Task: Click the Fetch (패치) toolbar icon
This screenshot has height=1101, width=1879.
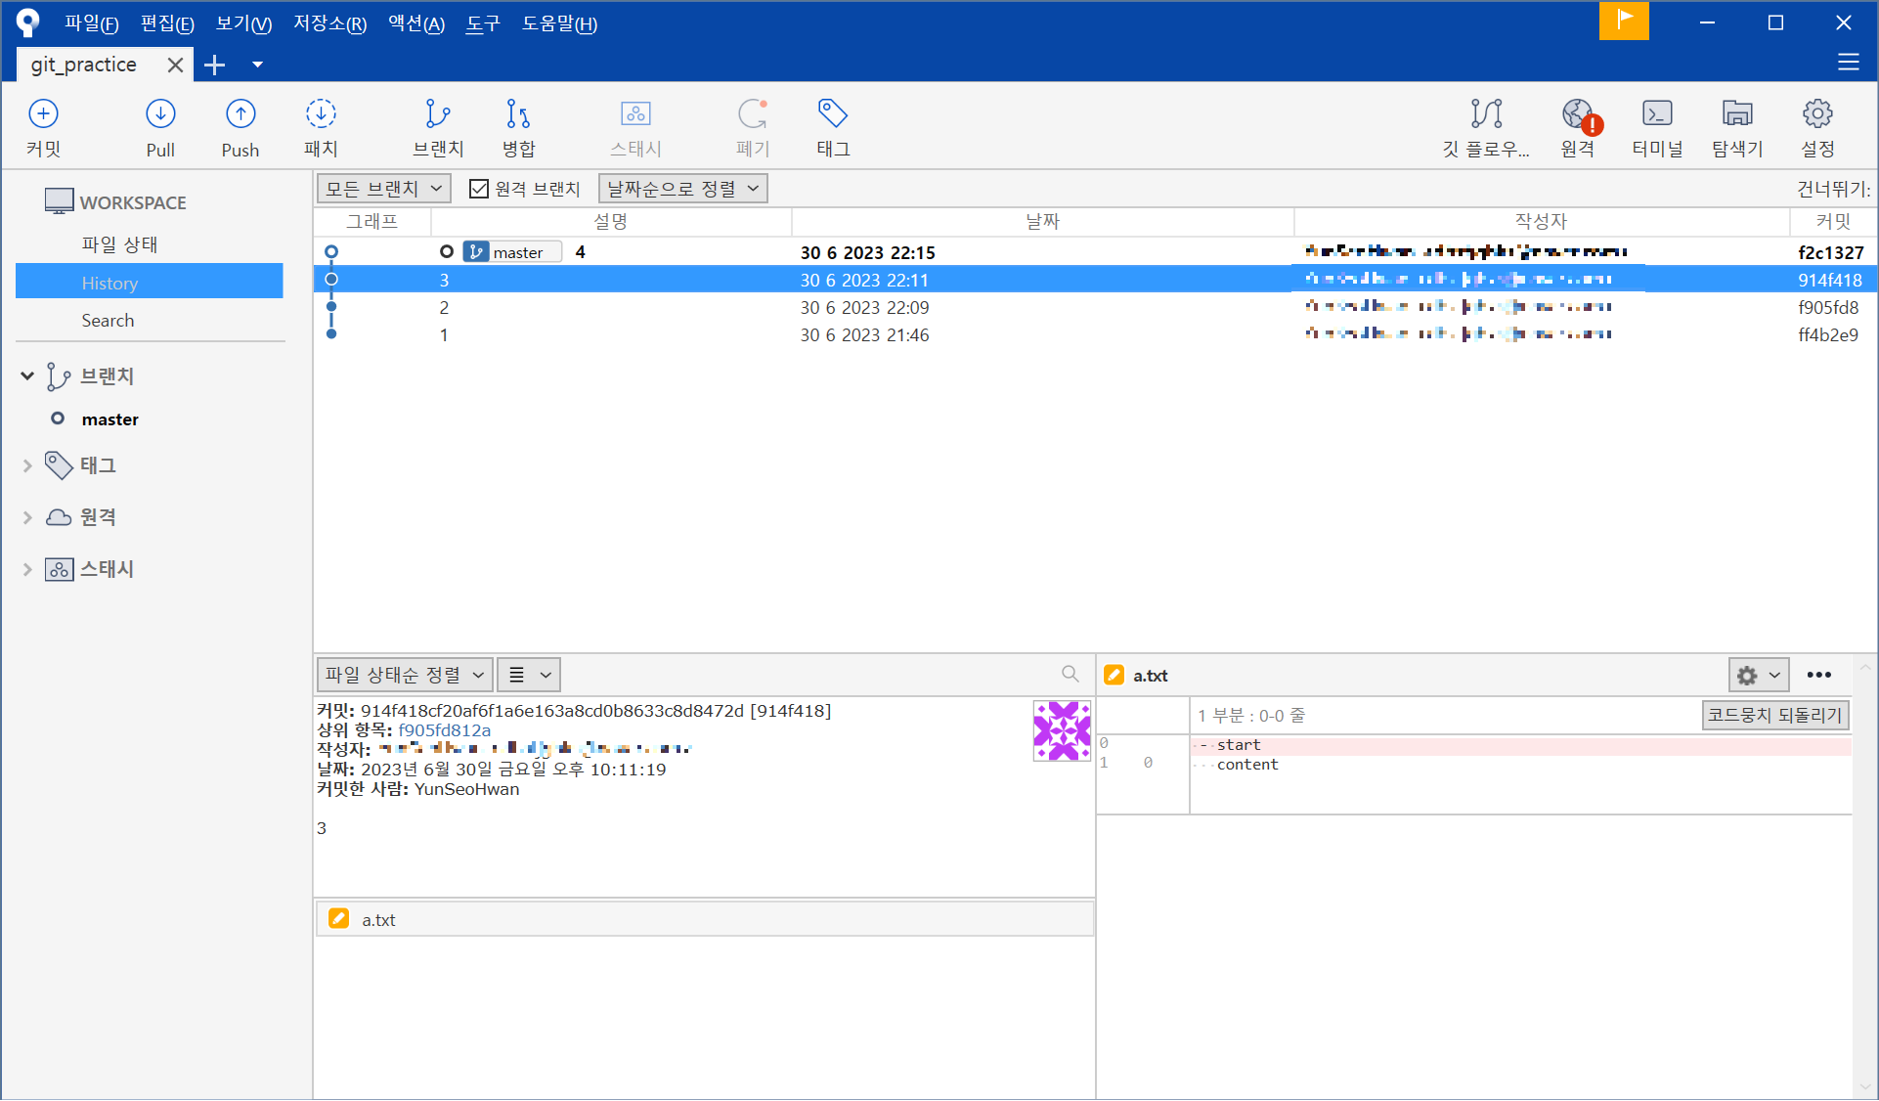Action: click(x=321, y=127)
